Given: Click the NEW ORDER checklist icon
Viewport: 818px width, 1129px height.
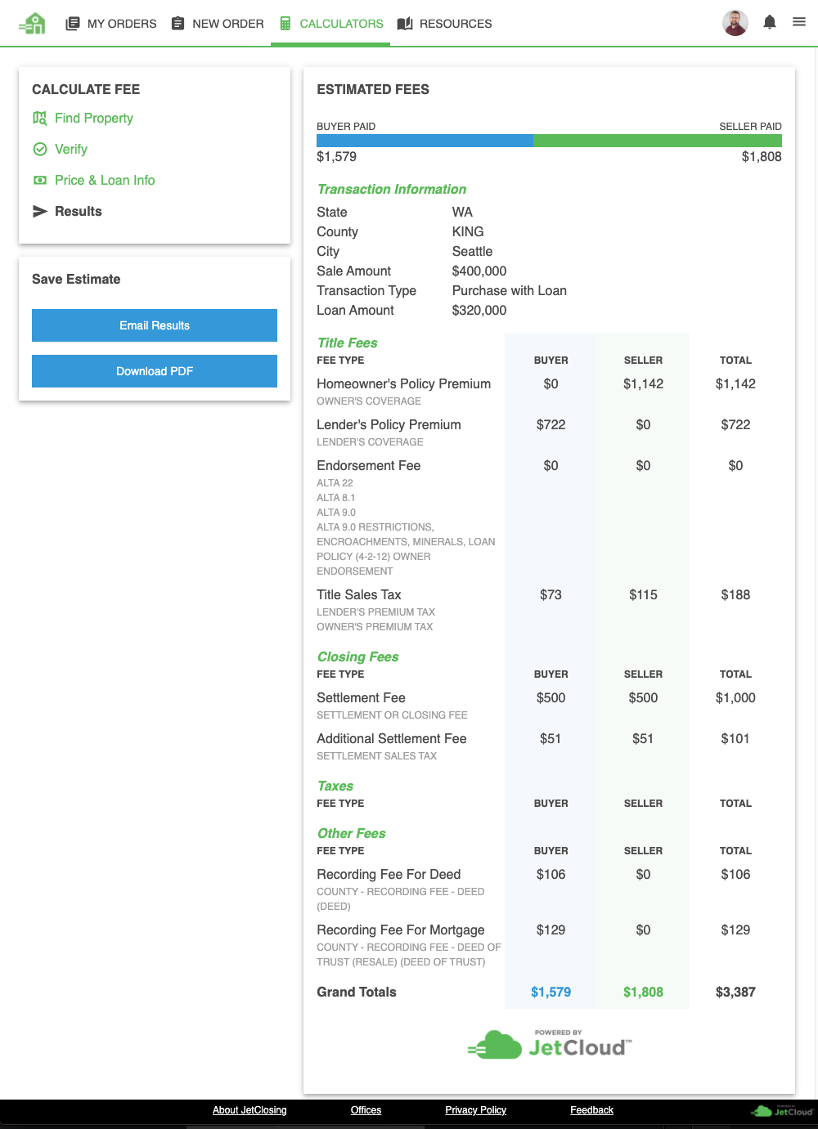Looking at the screenshot, I should click(x=177, y=23).
